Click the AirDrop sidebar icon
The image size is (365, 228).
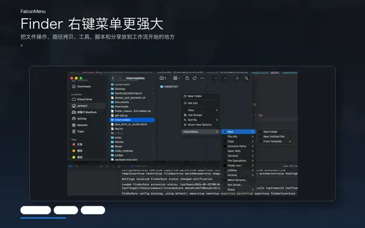74,118
